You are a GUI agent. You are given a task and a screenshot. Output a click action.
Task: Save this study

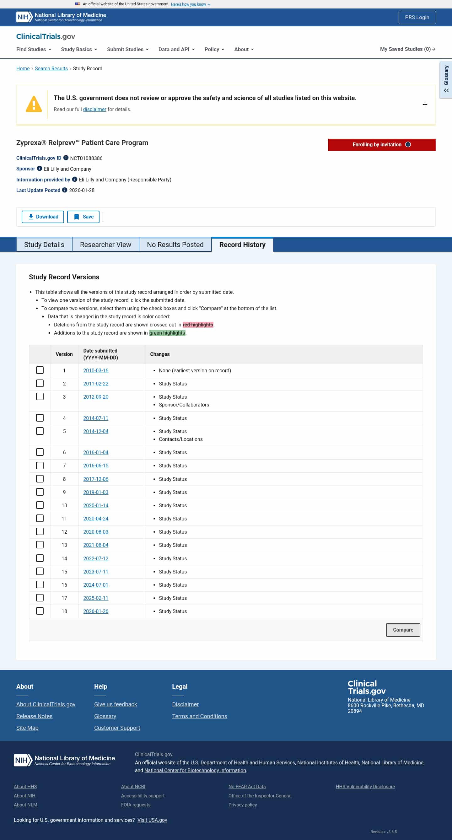(83, 217)
